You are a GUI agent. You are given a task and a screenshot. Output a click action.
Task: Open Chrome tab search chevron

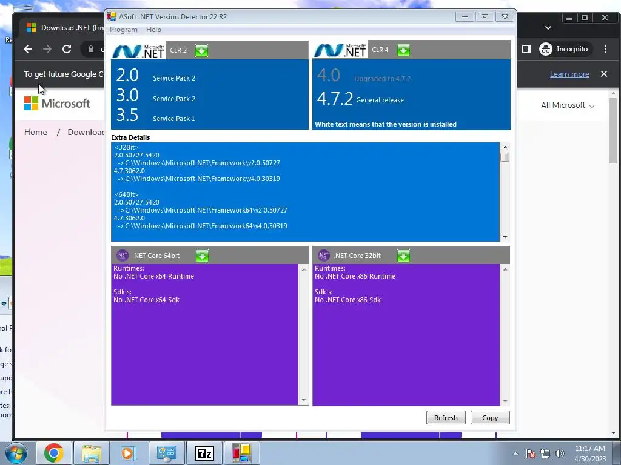(548, 28)
